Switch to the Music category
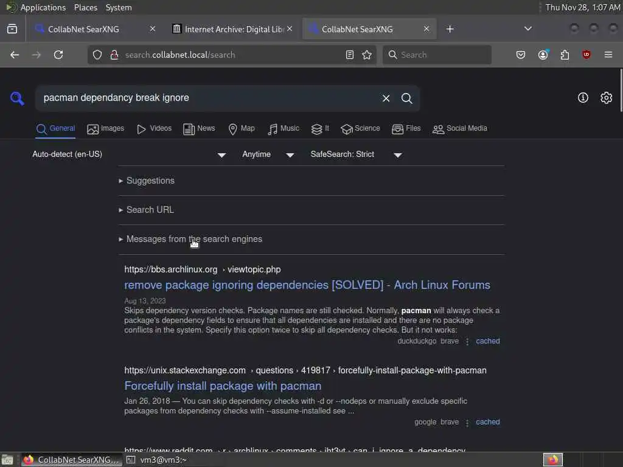623x467 pixels. (284, 129)
